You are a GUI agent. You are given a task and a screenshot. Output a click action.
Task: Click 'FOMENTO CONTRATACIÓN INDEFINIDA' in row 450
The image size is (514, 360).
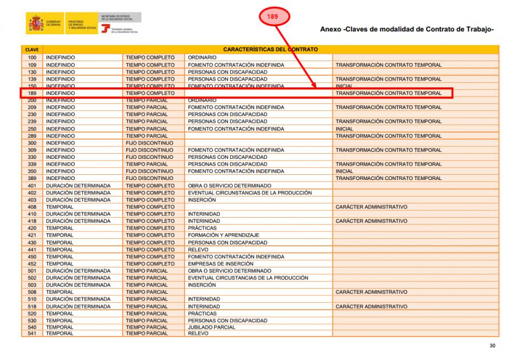pos(236,257)
